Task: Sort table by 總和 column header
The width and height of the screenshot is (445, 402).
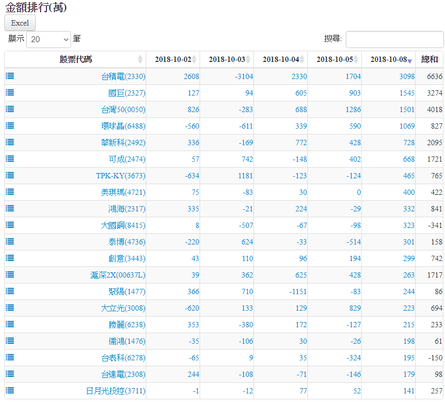Action: (x=430, y=59)
